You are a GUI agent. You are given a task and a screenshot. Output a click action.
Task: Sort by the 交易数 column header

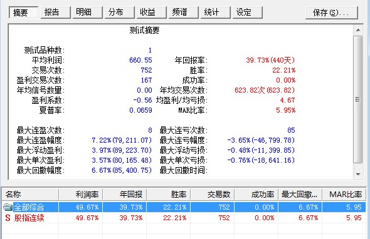(213, 194)
